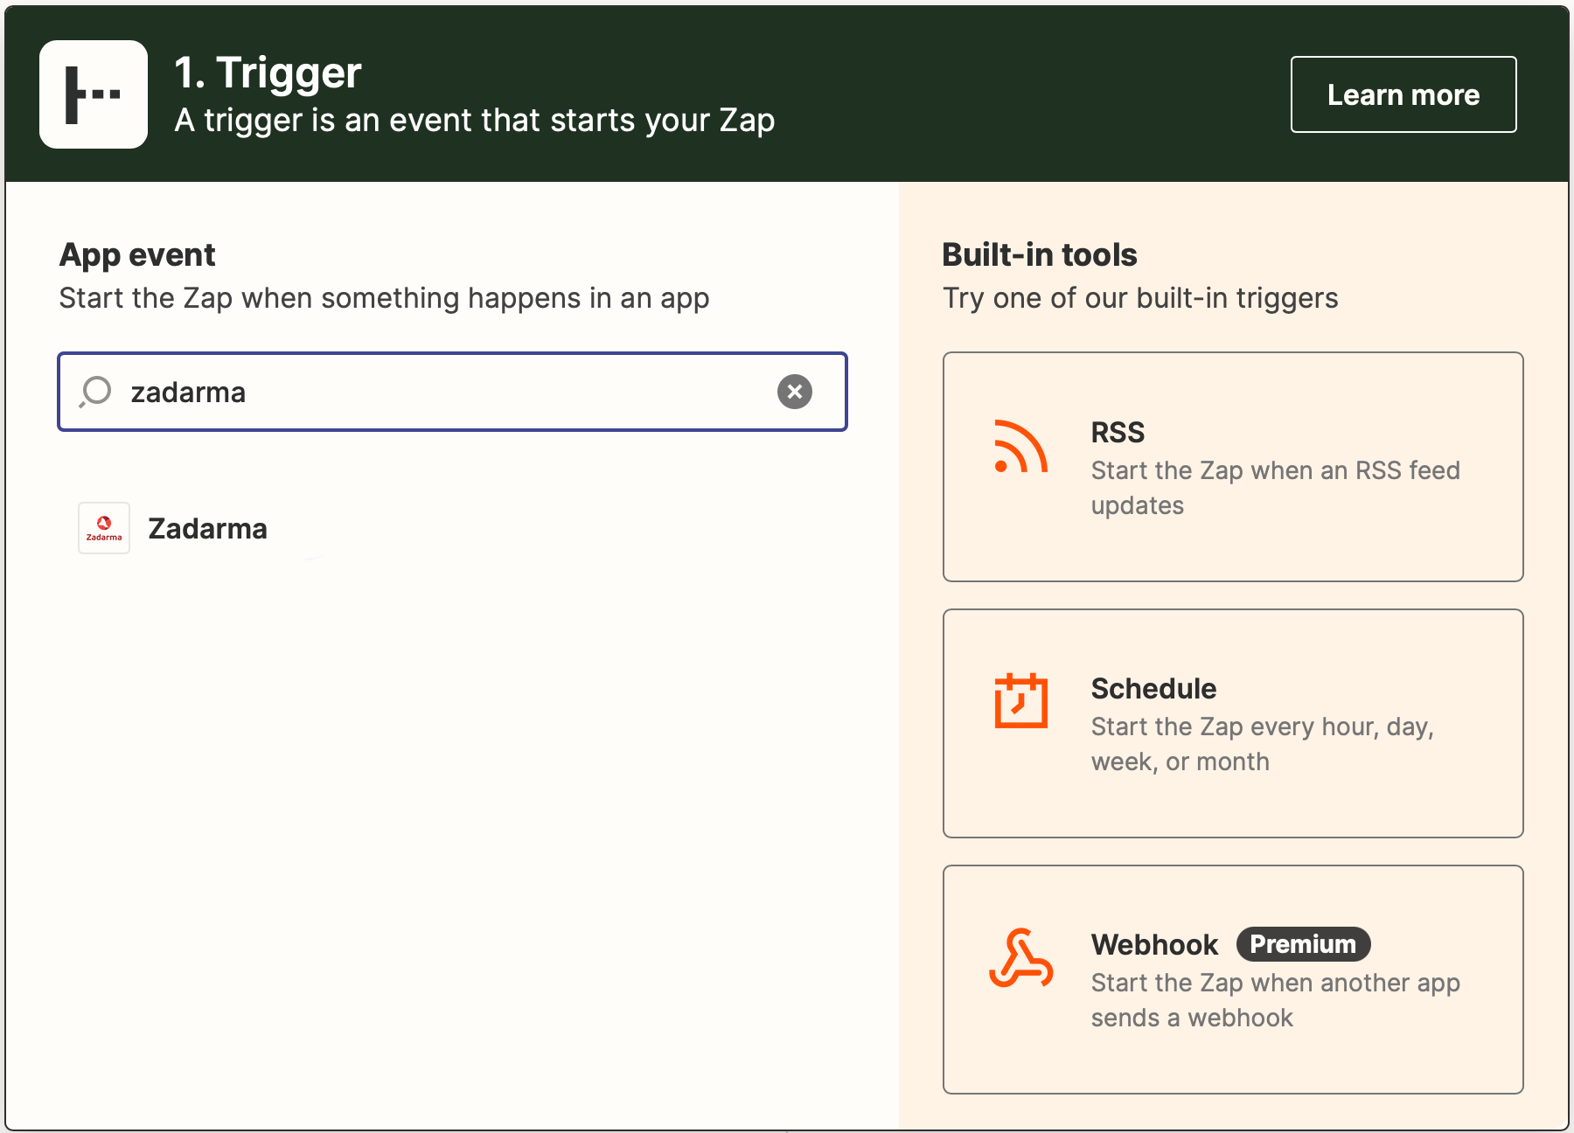Click the magnifying glass search icon
This screenshot has width=1574, height=1133.
point(96,392)
